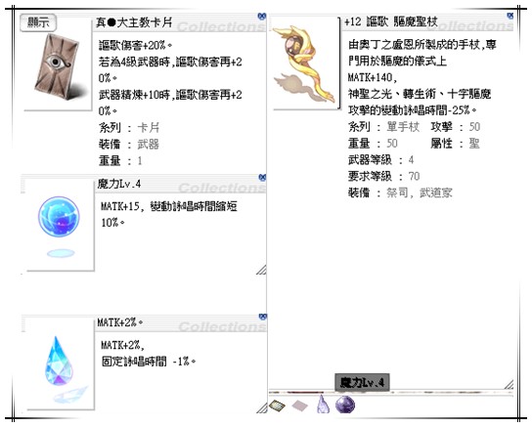The height and width of the screenshot is (427, 532).
Task: Click the line 神聖之光、轉生術、十字驅魔
Action: click(420, 94)
